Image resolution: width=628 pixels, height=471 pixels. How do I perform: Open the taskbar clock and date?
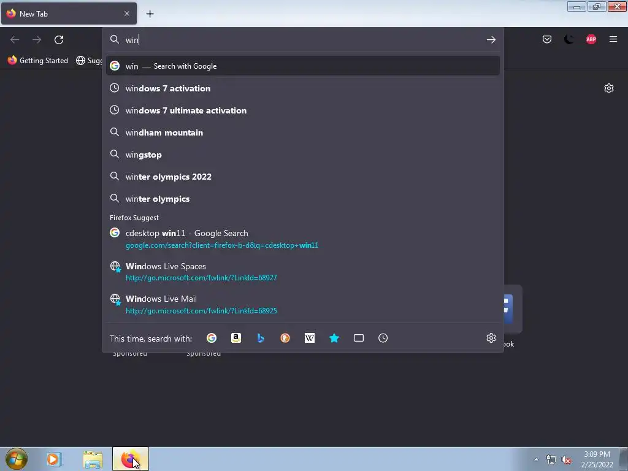(x=597, y=459)
